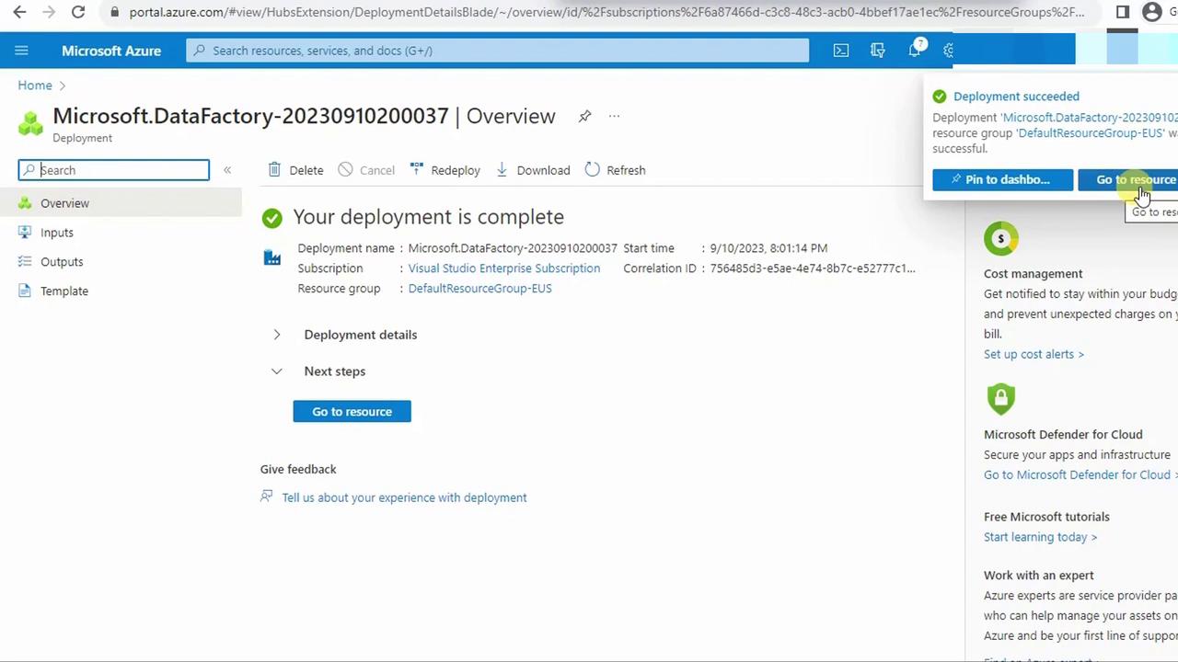Open portal settings gear
Screen dimensions: 1178x662
[x=949, y=51]
